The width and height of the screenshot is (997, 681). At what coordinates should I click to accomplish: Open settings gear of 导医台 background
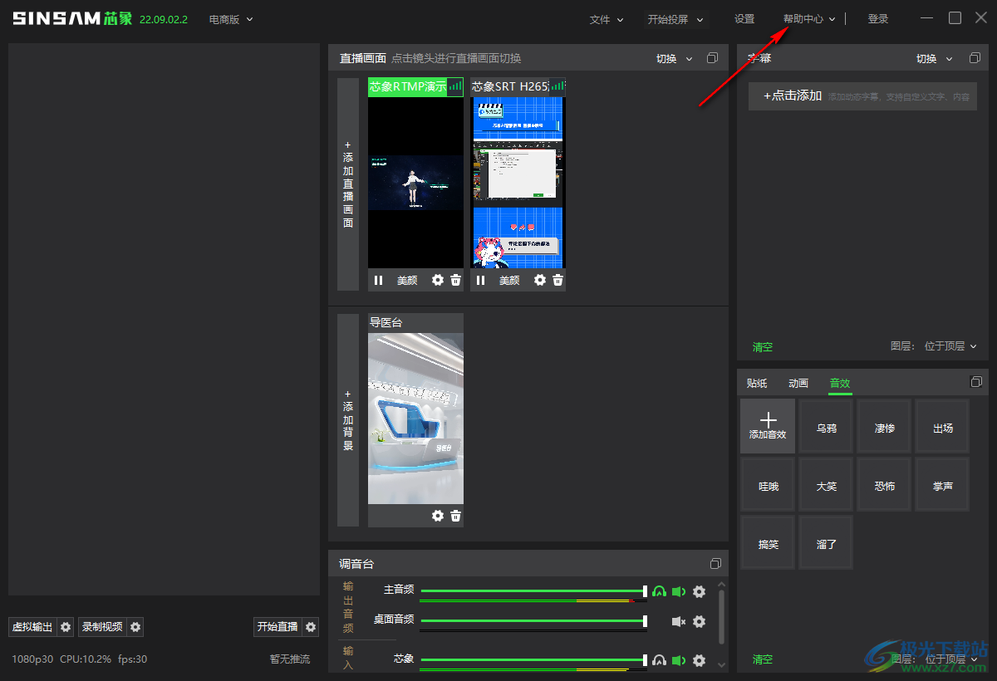click(x=438, y=516)
